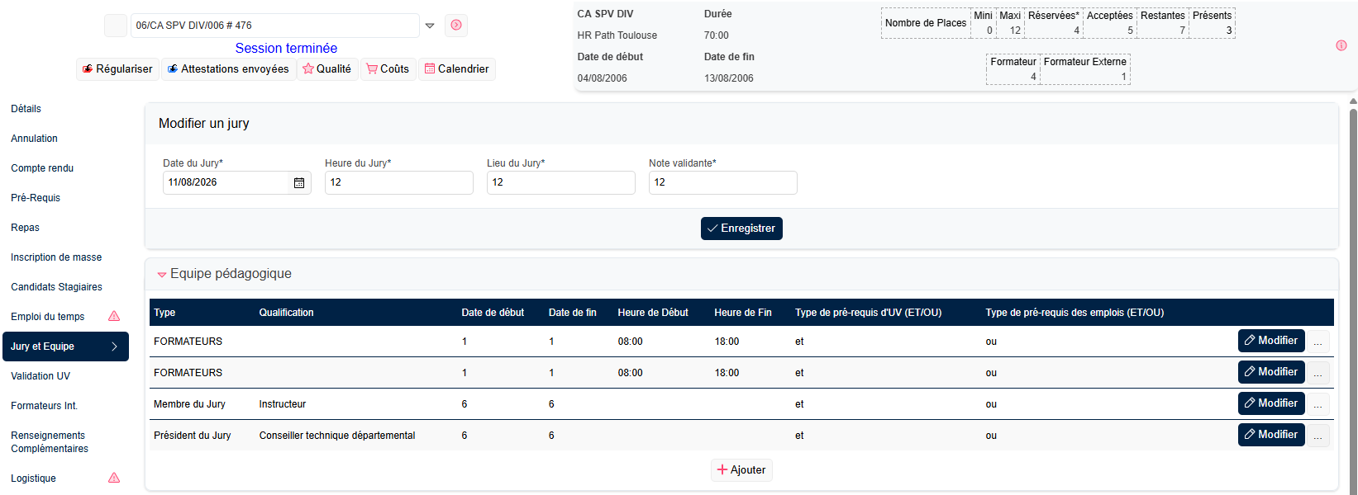Click the blank square box left of session selector
The width and height of the screenshot is (1358, 495).
tap(116, 26)
